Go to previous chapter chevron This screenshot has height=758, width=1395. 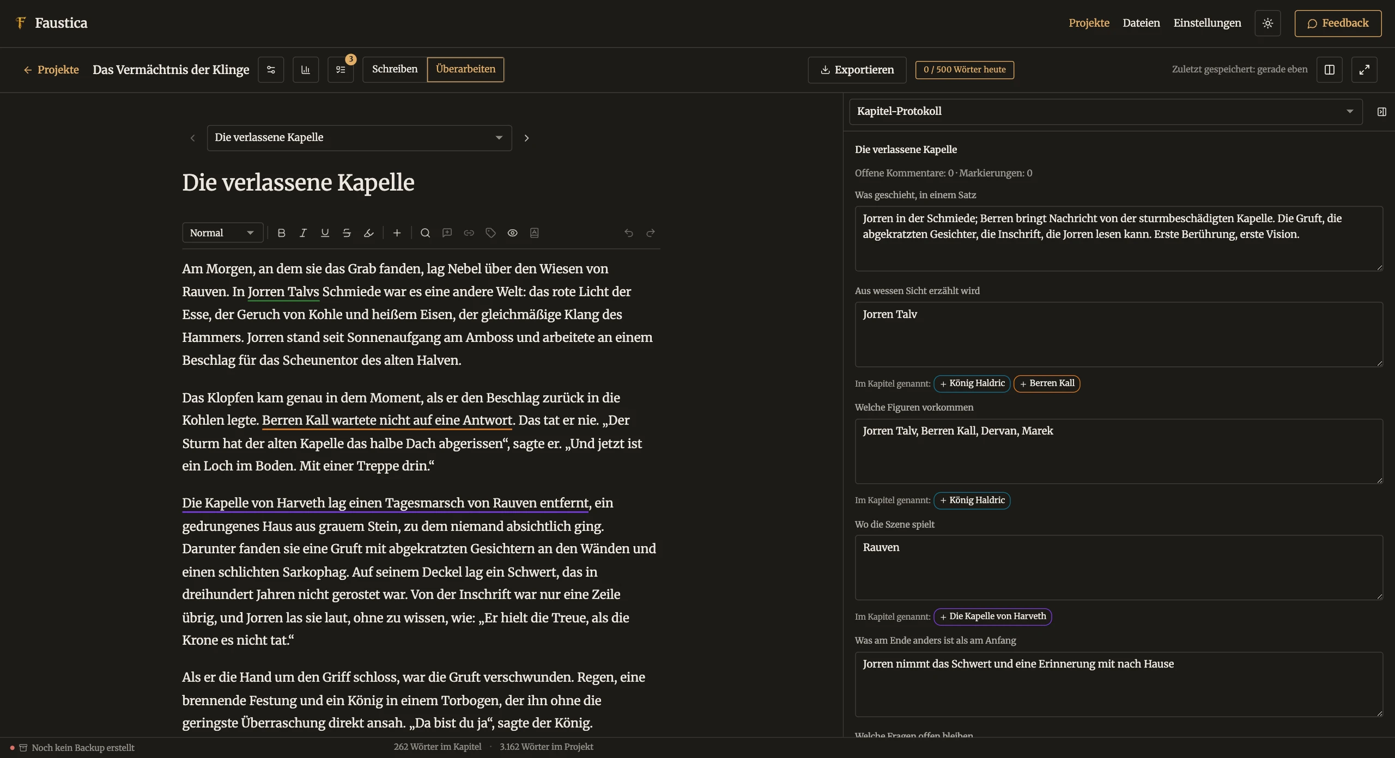click(192, 138)
